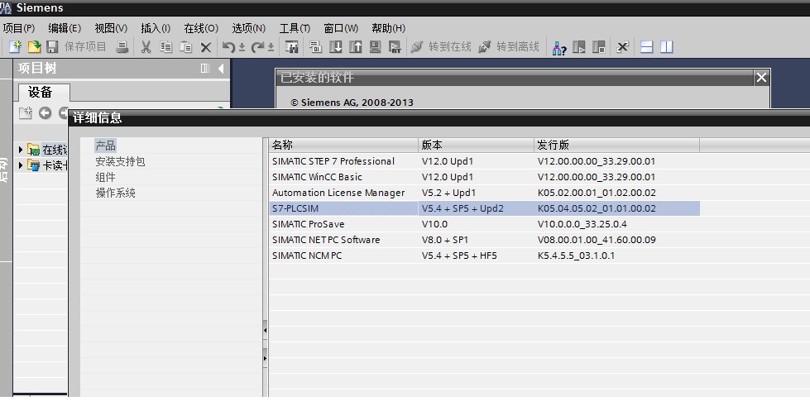The height and width of the screenshot is (406, 810).
Task: Open the 编辑(E) menu
Action: click(65, 28)
